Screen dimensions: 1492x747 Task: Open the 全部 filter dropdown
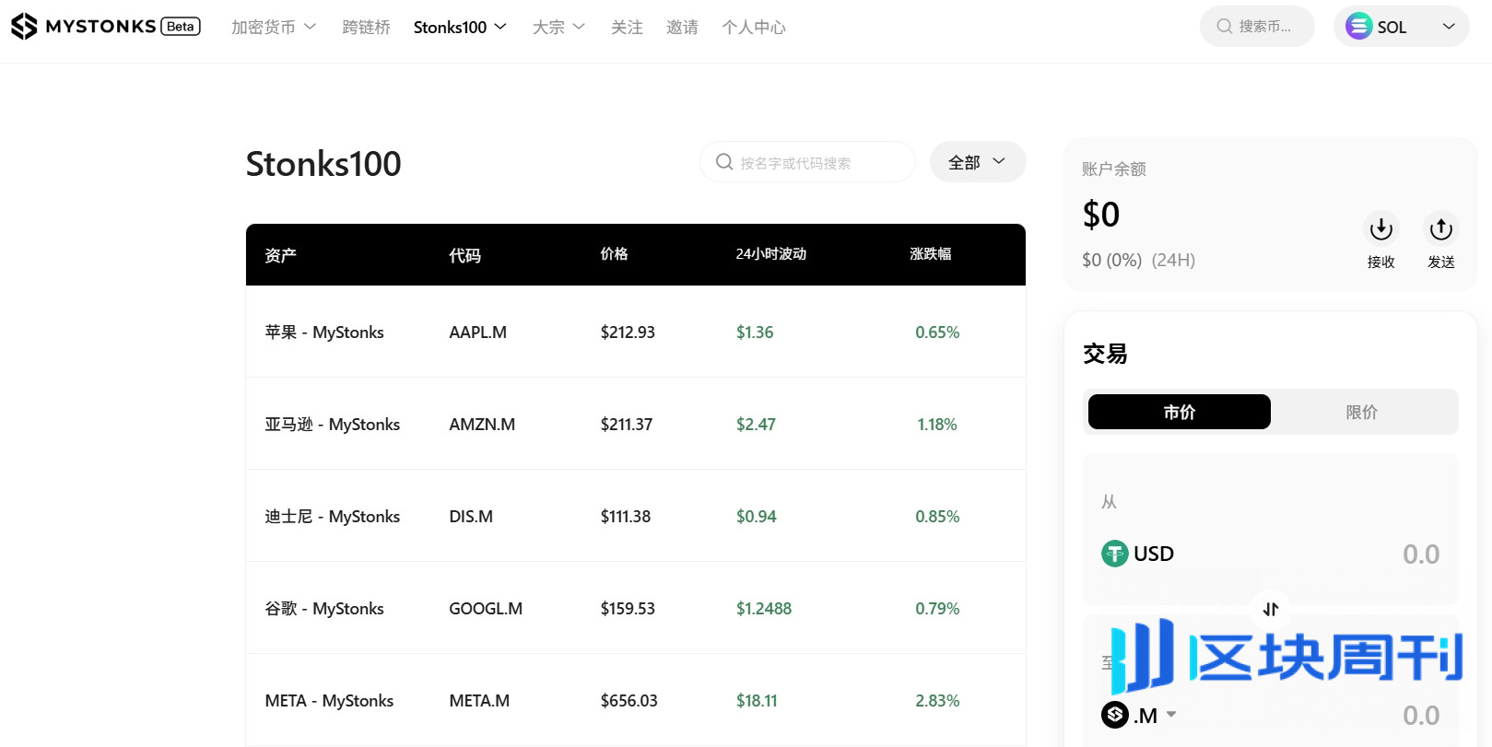tap(977, 162)
